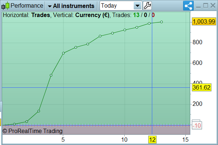Click the 800 axis value
This screenshot has width=218, height=145.
197,42
